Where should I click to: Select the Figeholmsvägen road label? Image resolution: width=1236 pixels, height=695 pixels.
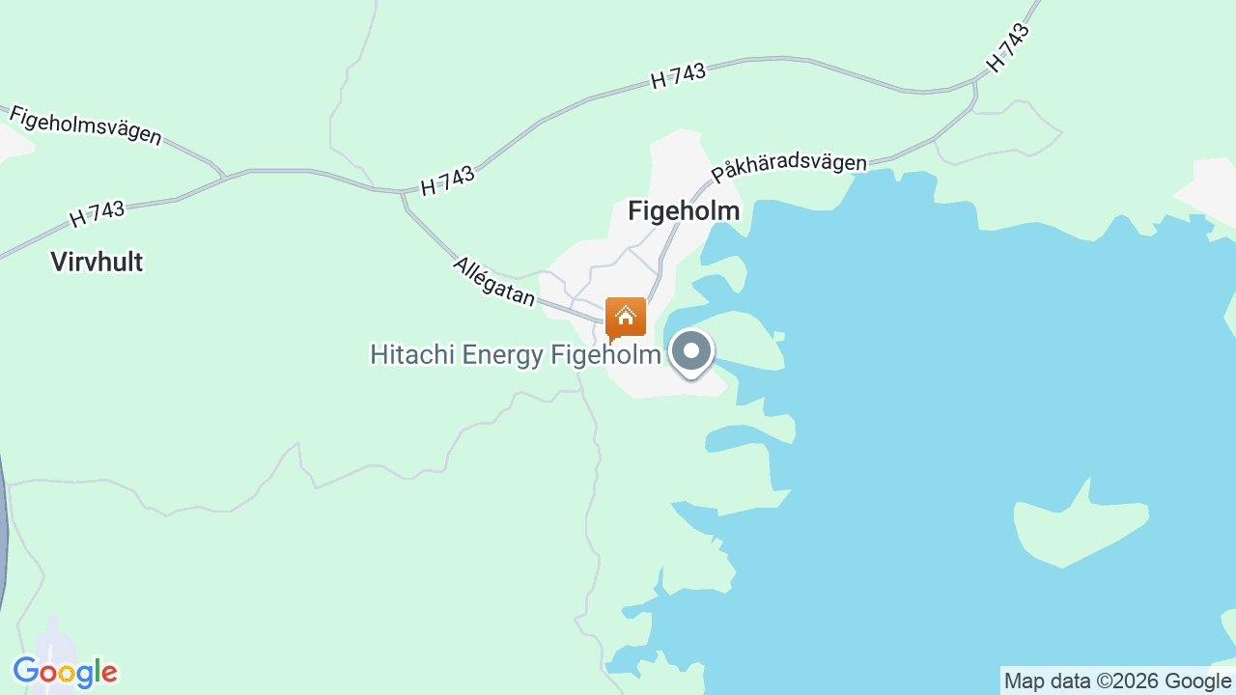(x=86, y=126)
